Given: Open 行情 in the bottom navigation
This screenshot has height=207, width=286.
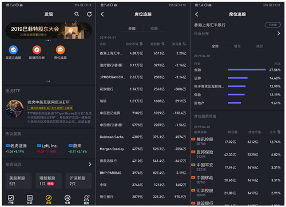Looking at the screenshot, I should 11,200.
